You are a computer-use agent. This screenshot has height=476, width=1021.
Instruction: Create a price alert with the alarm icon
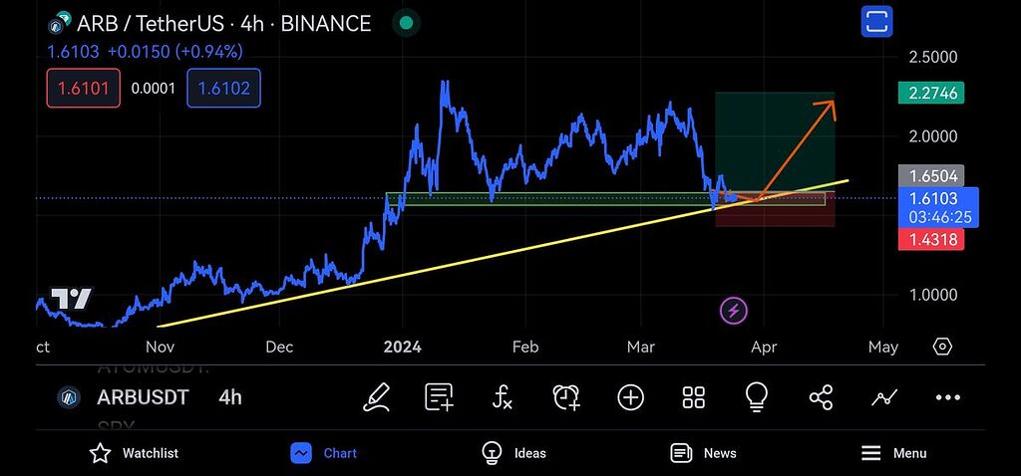(566, 397)
